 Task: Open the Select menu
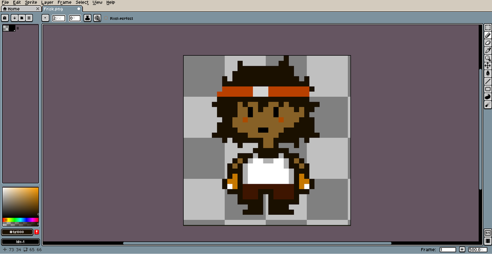pyautogui.click(x=82, y=2)
